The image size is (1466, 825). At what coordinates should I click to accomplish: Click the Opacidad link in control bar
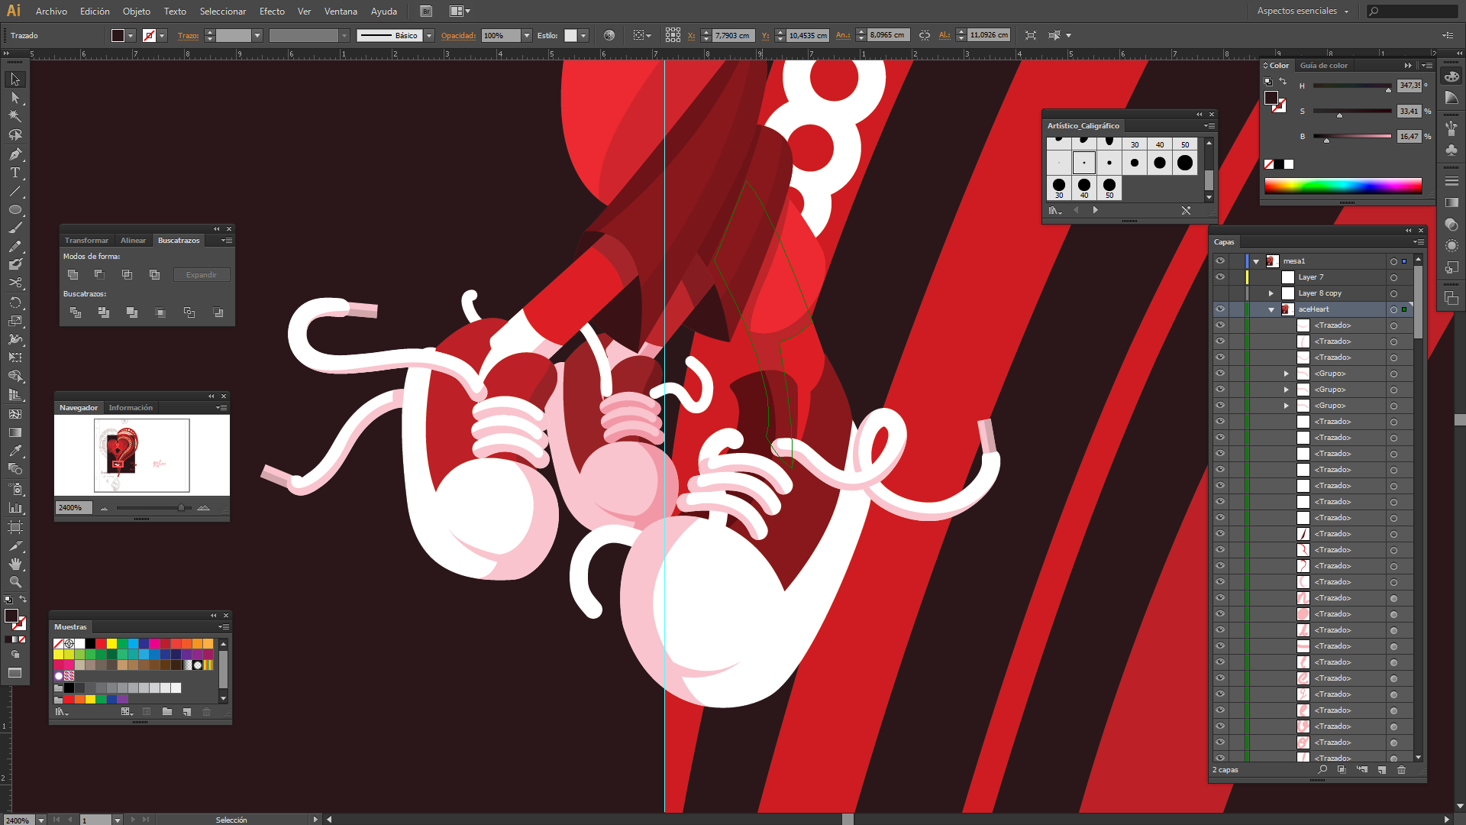tap(458, 35)
